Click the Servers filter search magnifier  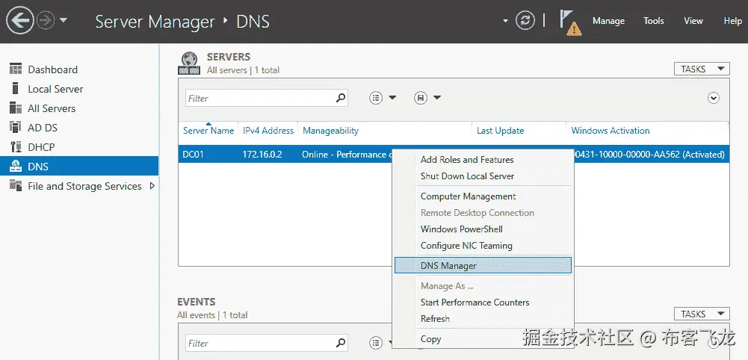tap(341, 99)
